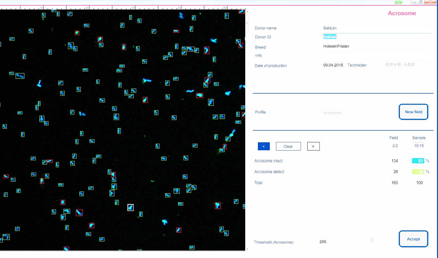Restore down the application window
The height and width of the screenshot is (258, 438).
[421, 2]
